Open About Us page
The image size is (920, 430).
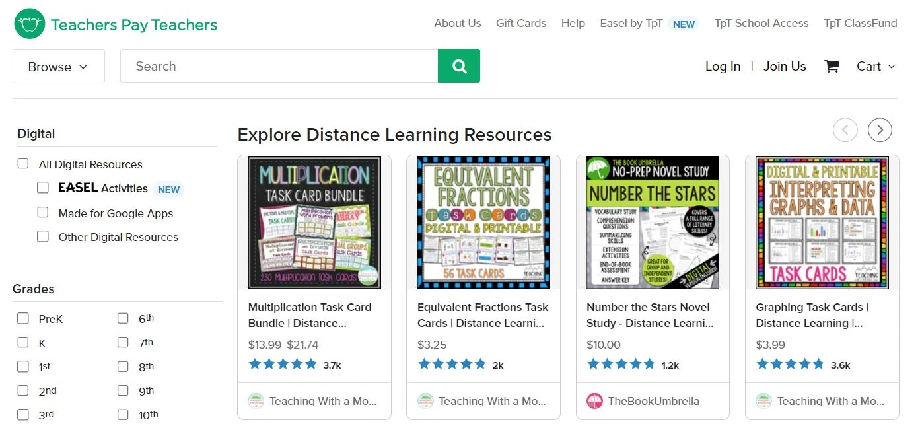tap(458, 23)
